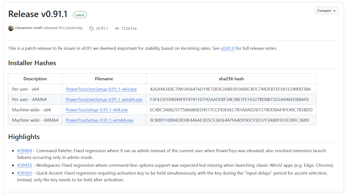Open the Compare dropdown
Screen dimensions: 346x195
click(327, 11)
